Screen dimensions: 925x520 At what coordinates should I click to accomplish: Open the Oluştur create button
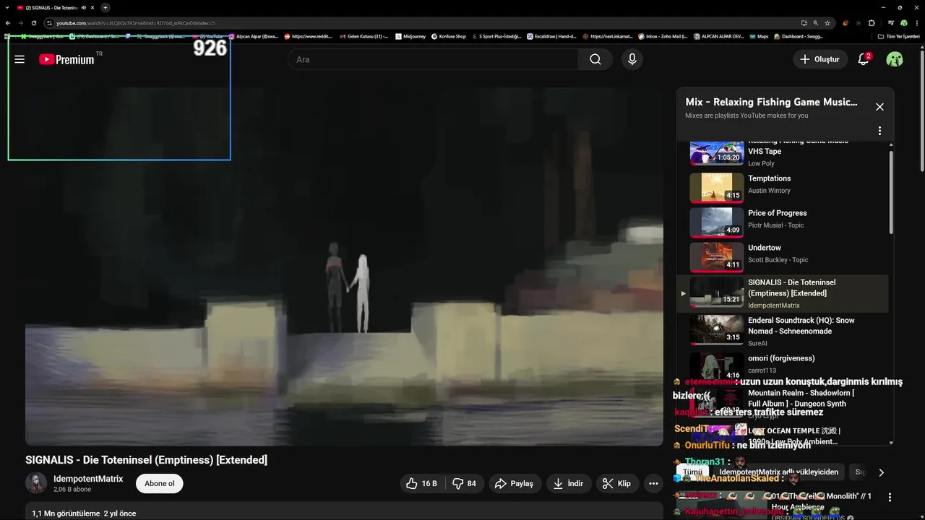(x=820, y=59)
